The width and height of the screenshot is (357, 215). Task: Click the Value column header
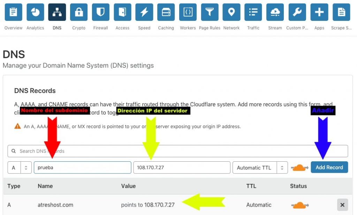click(x=128, y=186)
